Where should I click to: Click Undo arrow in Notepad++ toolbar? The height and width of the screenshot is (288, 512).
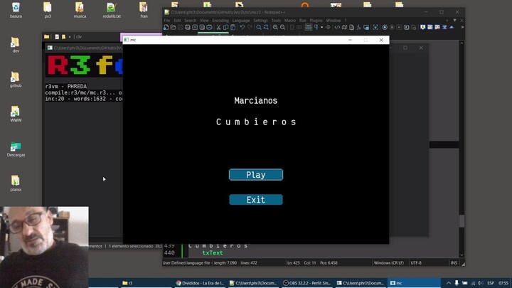[242, 28]
